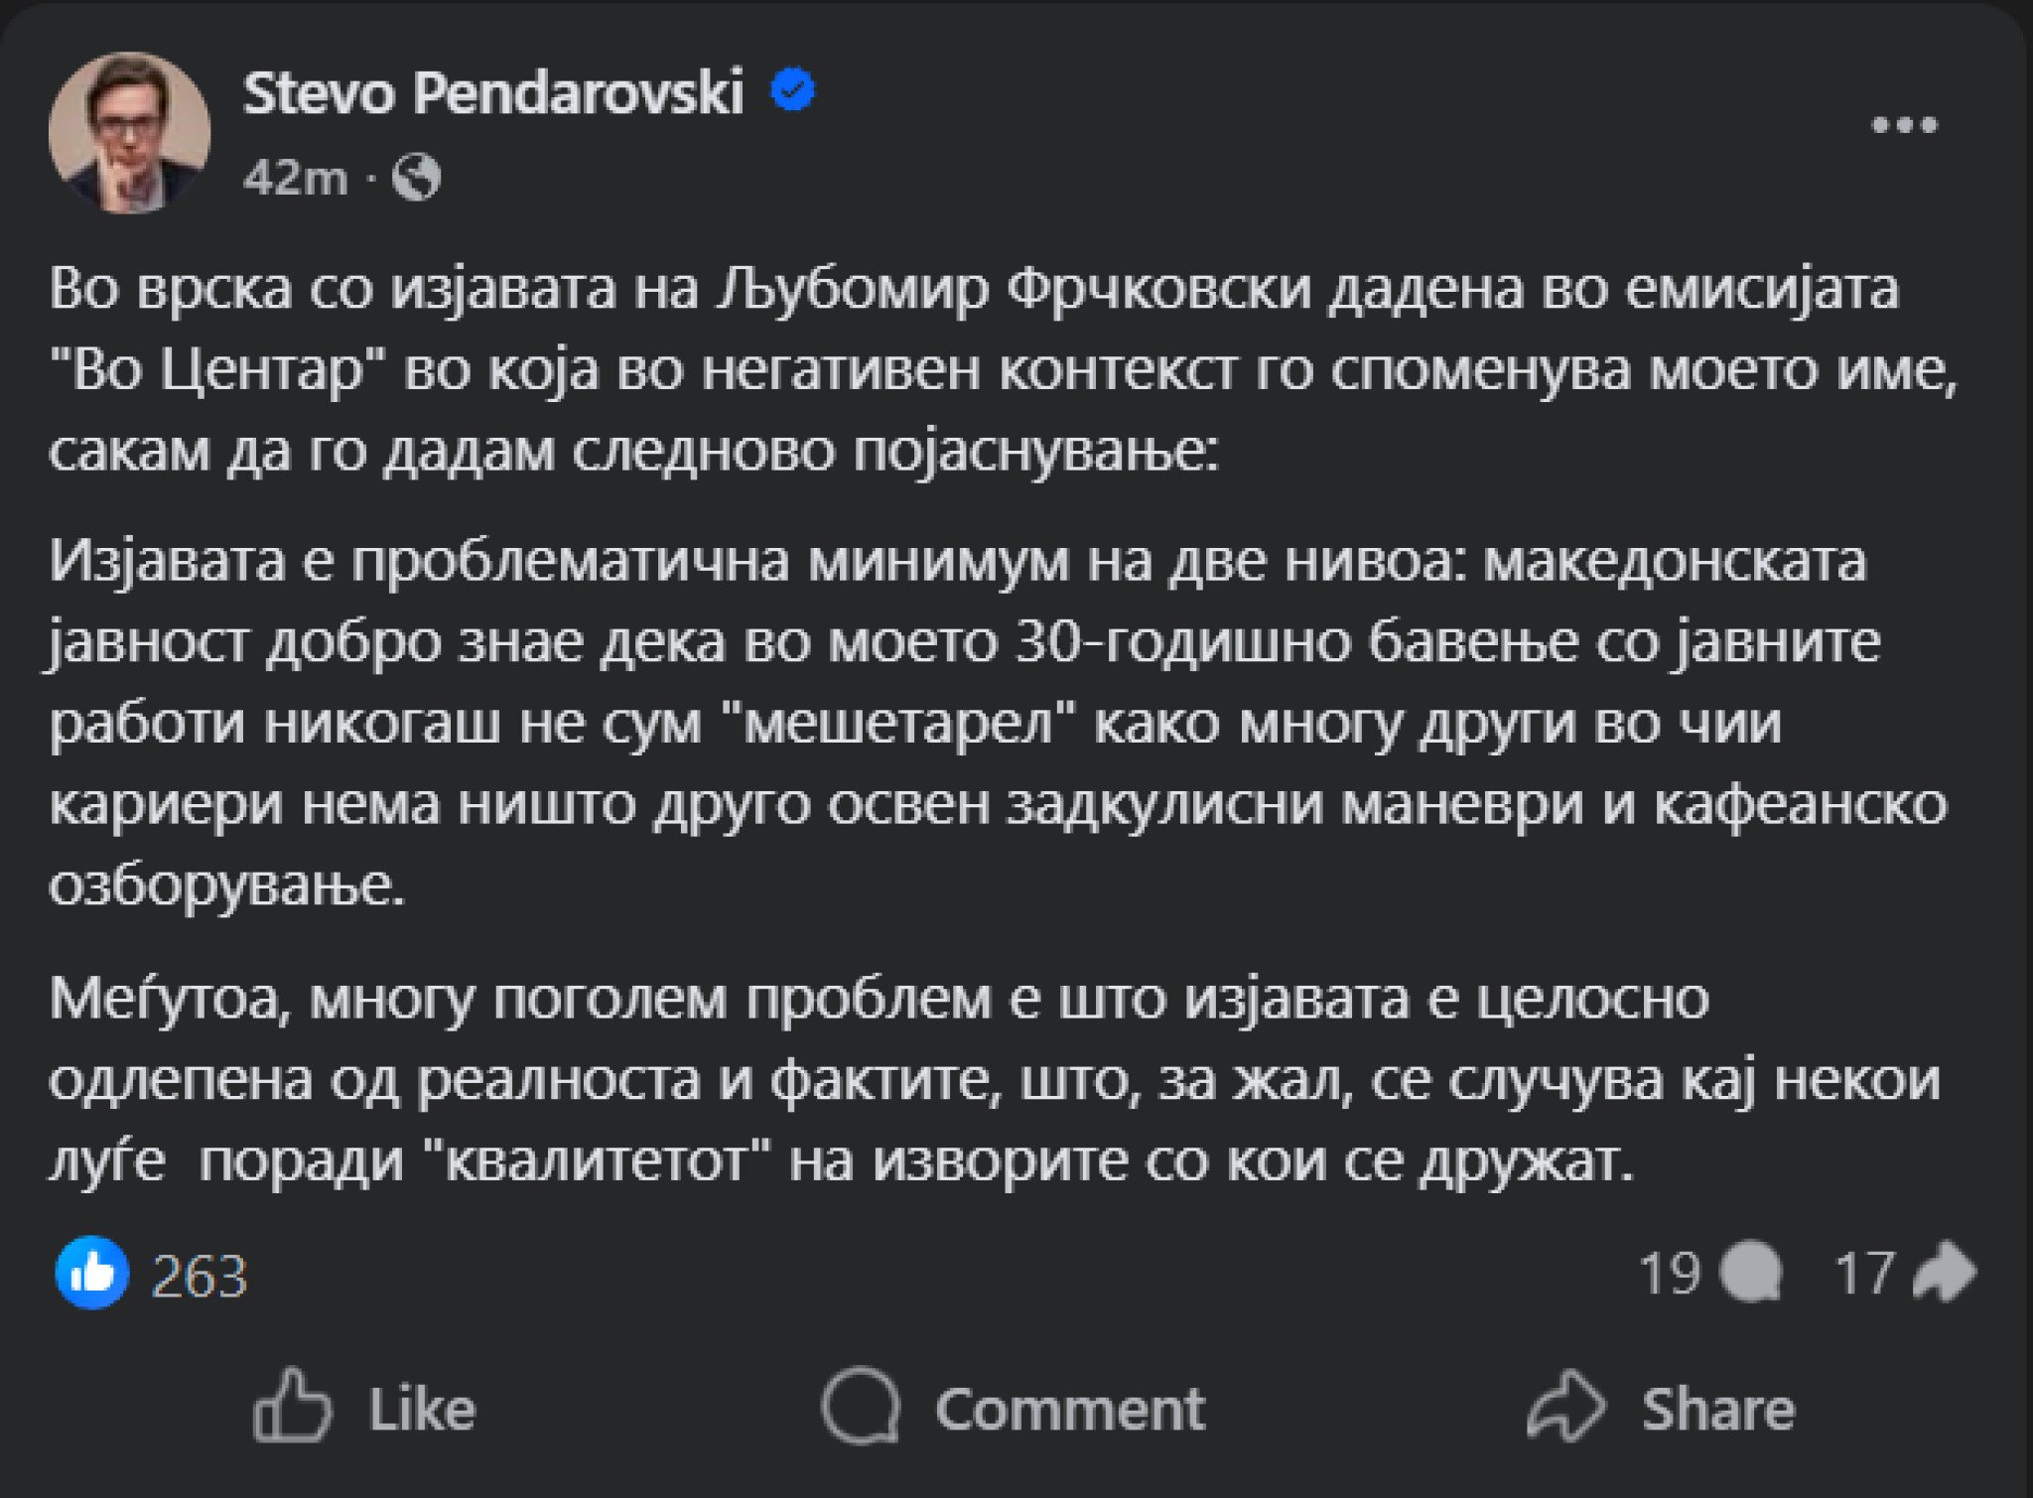Click the blue thumbs-up reaction icon
Image resolution: width=2033 pixels, height=1498 pixels.
coord(92,1273)
